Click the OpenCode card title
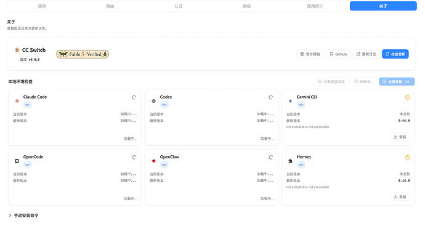Screen dimensions: 425x226 (x=33, y=157)
